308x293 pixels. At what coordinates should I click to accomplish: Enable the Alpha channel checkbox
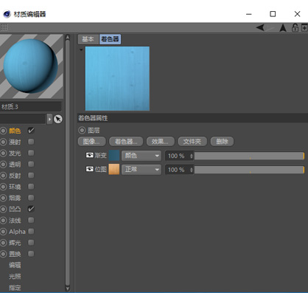pos(31,231)
